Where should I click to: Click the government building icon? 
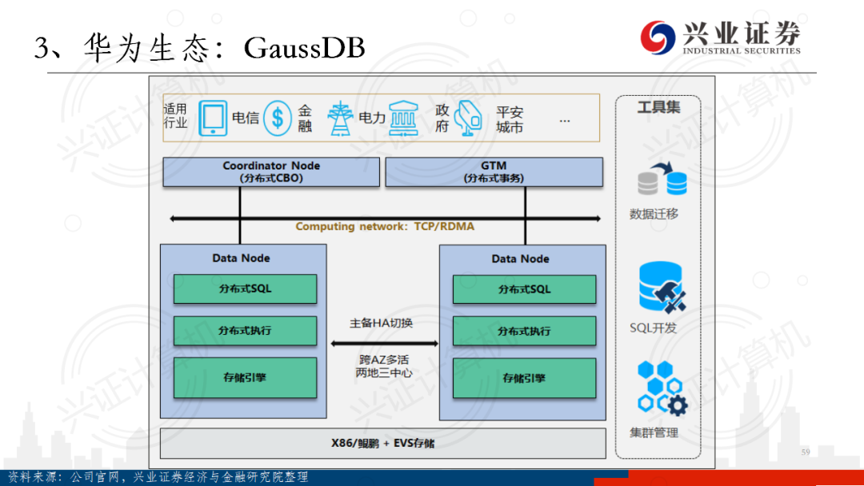click(x=404, y=118)
